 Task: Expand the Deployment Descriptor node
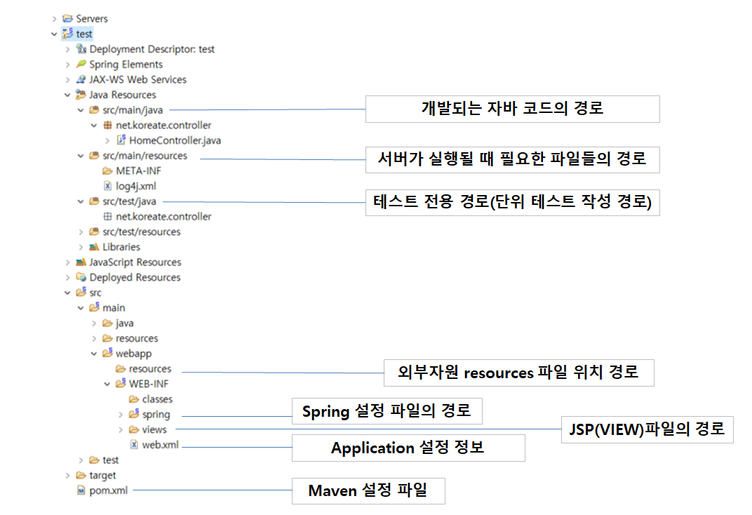(67, 49)
